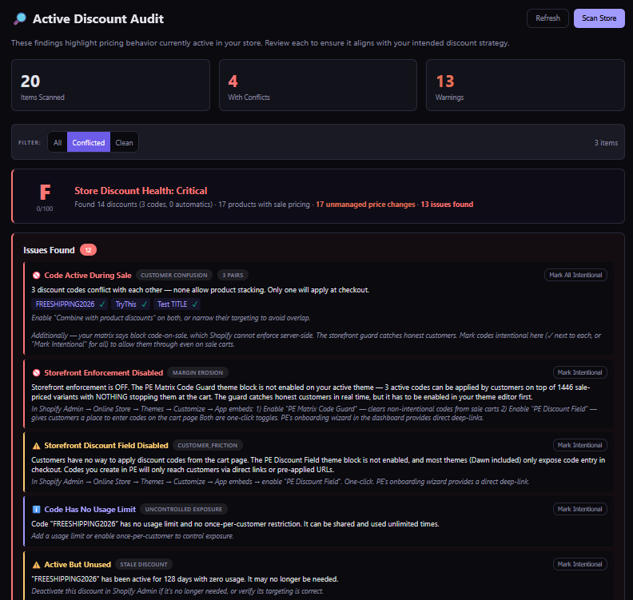Select the Conflicted filter tab
This screenshot has width=633, height=600.
(89, 142)
